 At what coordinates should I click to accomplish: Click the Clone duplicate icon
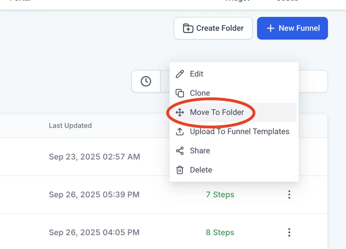click(180, 93)
